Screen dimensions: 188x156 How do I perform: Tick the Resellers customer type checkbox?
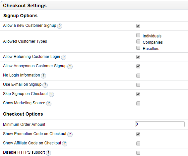pos(138,48)
